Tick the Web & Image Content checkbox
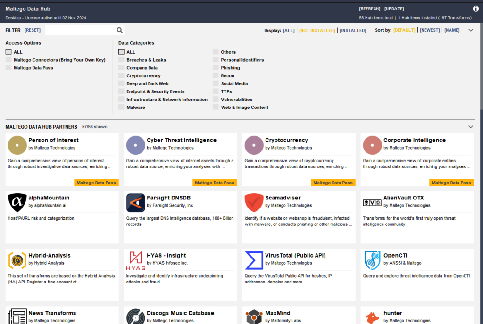 tap(216, 107)
